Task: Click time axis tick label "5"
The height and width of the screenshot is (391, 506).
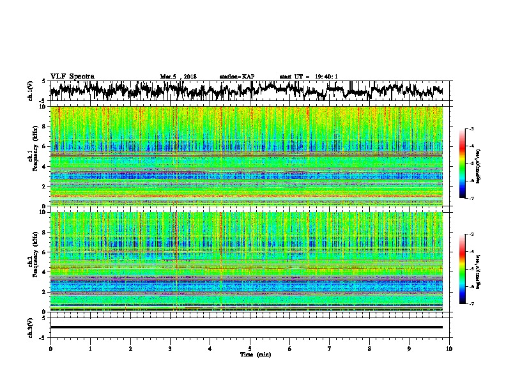Action: coord(250,349)
